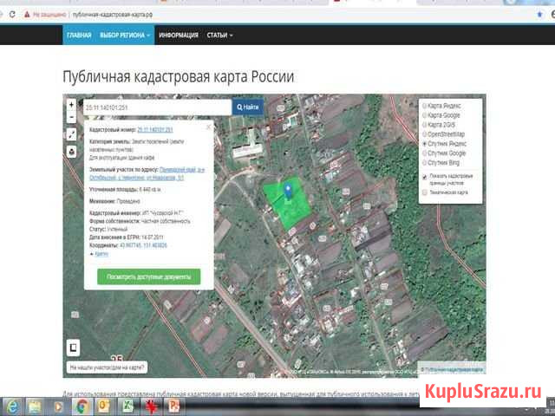Viewport: 555px width, 416px height.
Task: Click 'Не нашли участок/дом на карте?' button
Action: point(107,367)
